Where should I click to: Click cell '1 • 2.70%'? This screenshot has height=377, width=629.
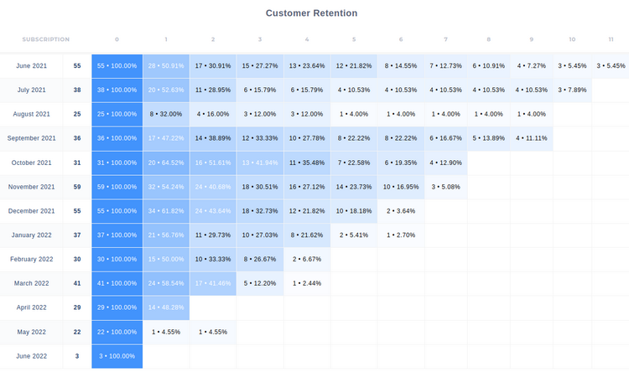point(401,235)
